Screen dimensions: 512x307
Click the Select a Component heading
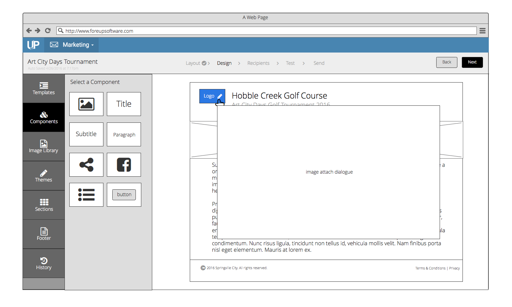tap(95, 82)
